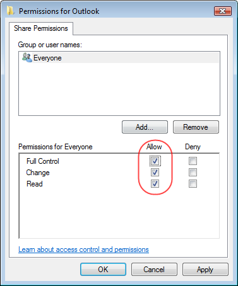Uncheck Allow for Change permission

(155, 173)
